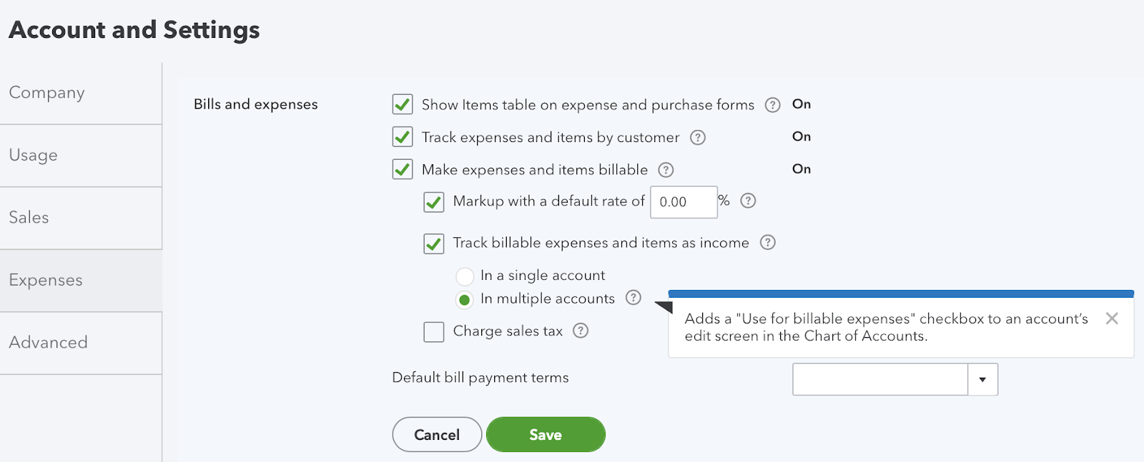1144x462 pixels.
Task: Open help for Show Items table setting
Action: (x=772, y=105)
